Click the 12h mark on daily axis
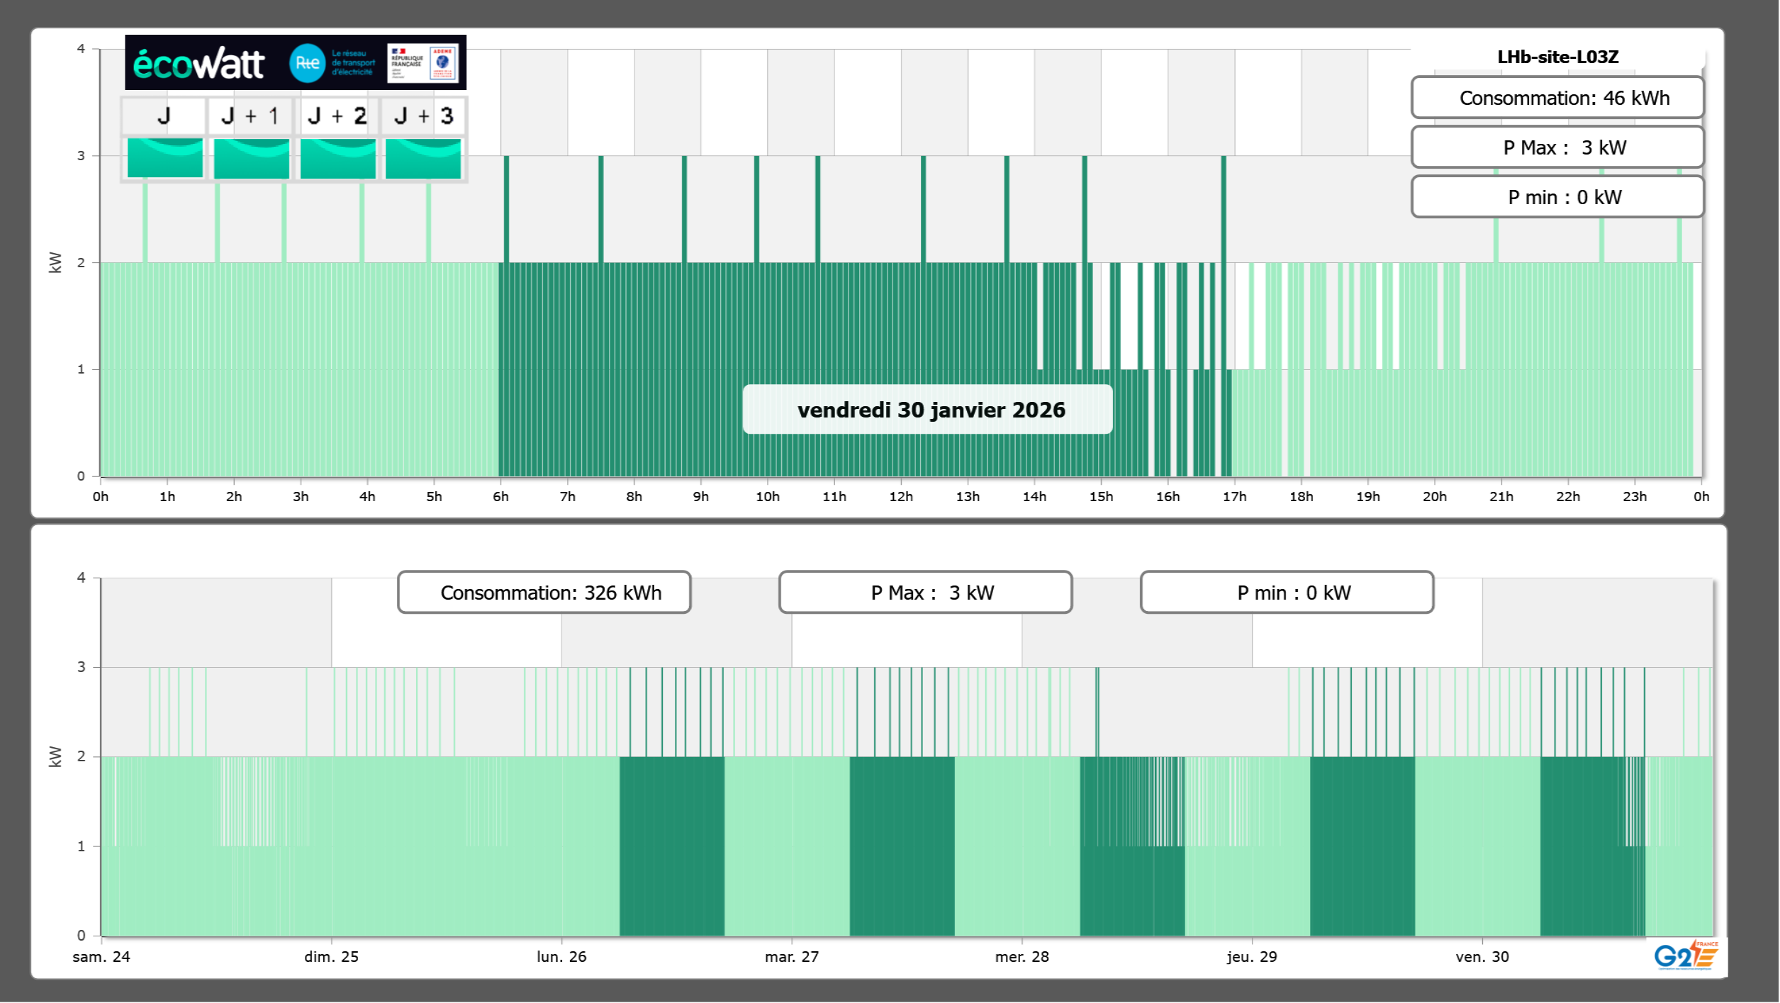The height and width of the screenshot is (1003, 1780). pos(900,497)
